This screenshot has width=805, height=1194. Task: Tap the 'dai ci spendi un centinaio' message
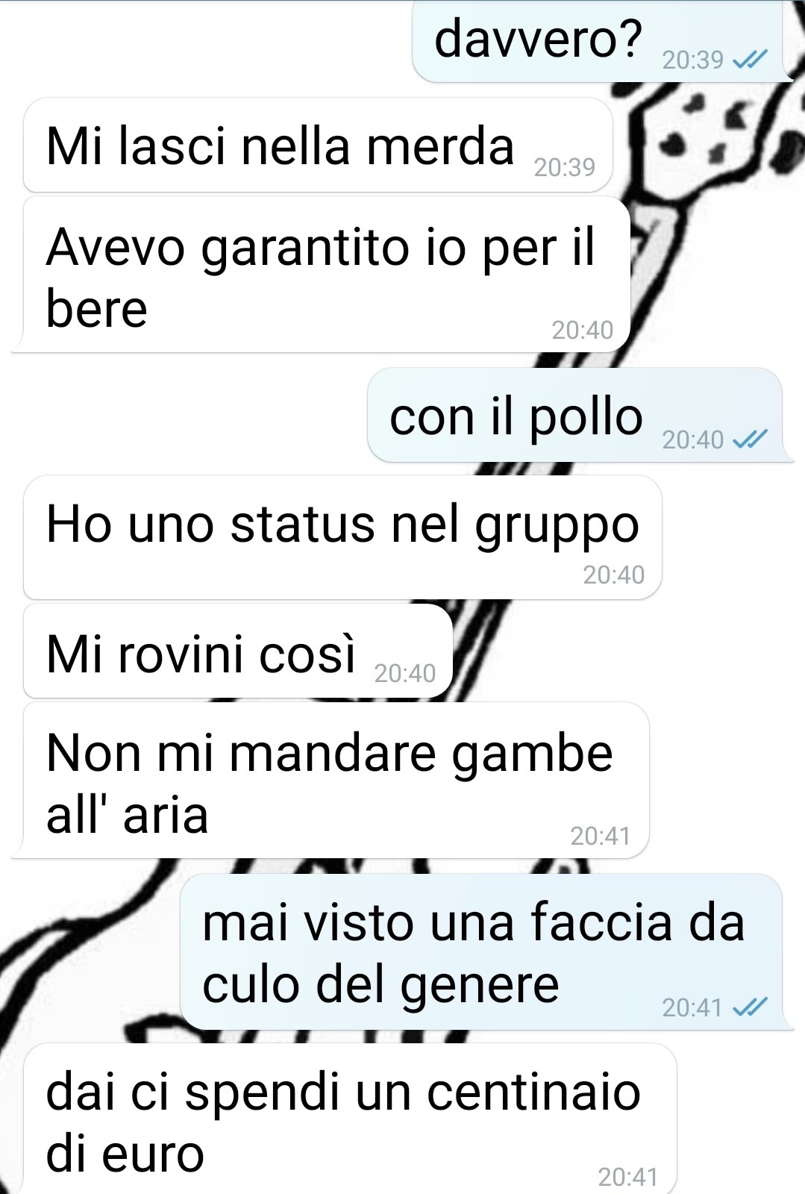349,1119
